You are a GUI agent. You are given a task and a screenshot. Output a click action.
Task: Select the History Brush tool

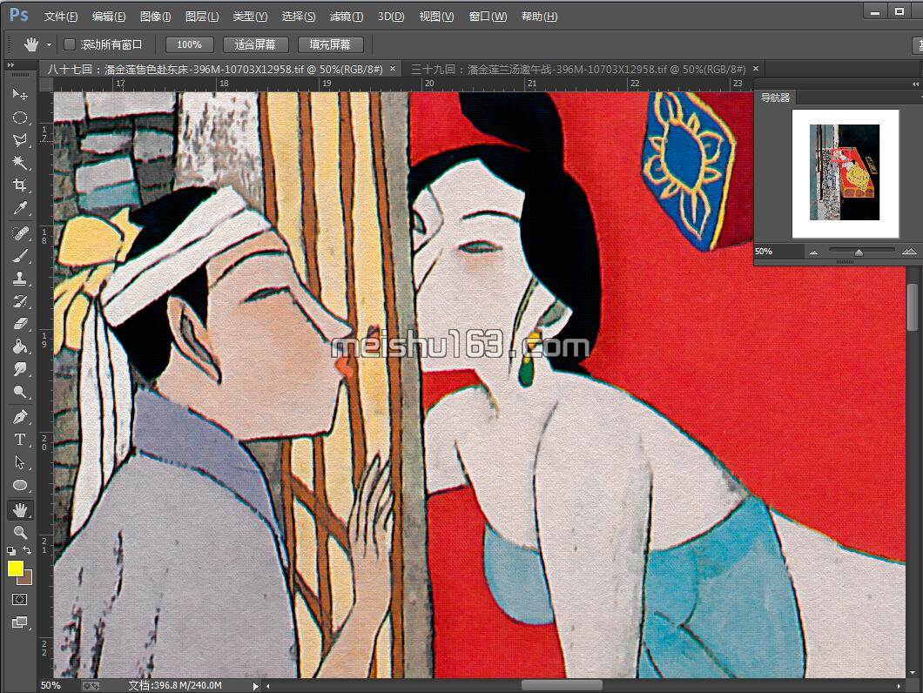pyautogui.click(x=19, y=301)
